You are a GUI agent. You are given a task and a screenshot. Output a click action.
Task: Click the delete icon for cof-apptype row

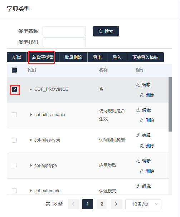coord(142,171)
